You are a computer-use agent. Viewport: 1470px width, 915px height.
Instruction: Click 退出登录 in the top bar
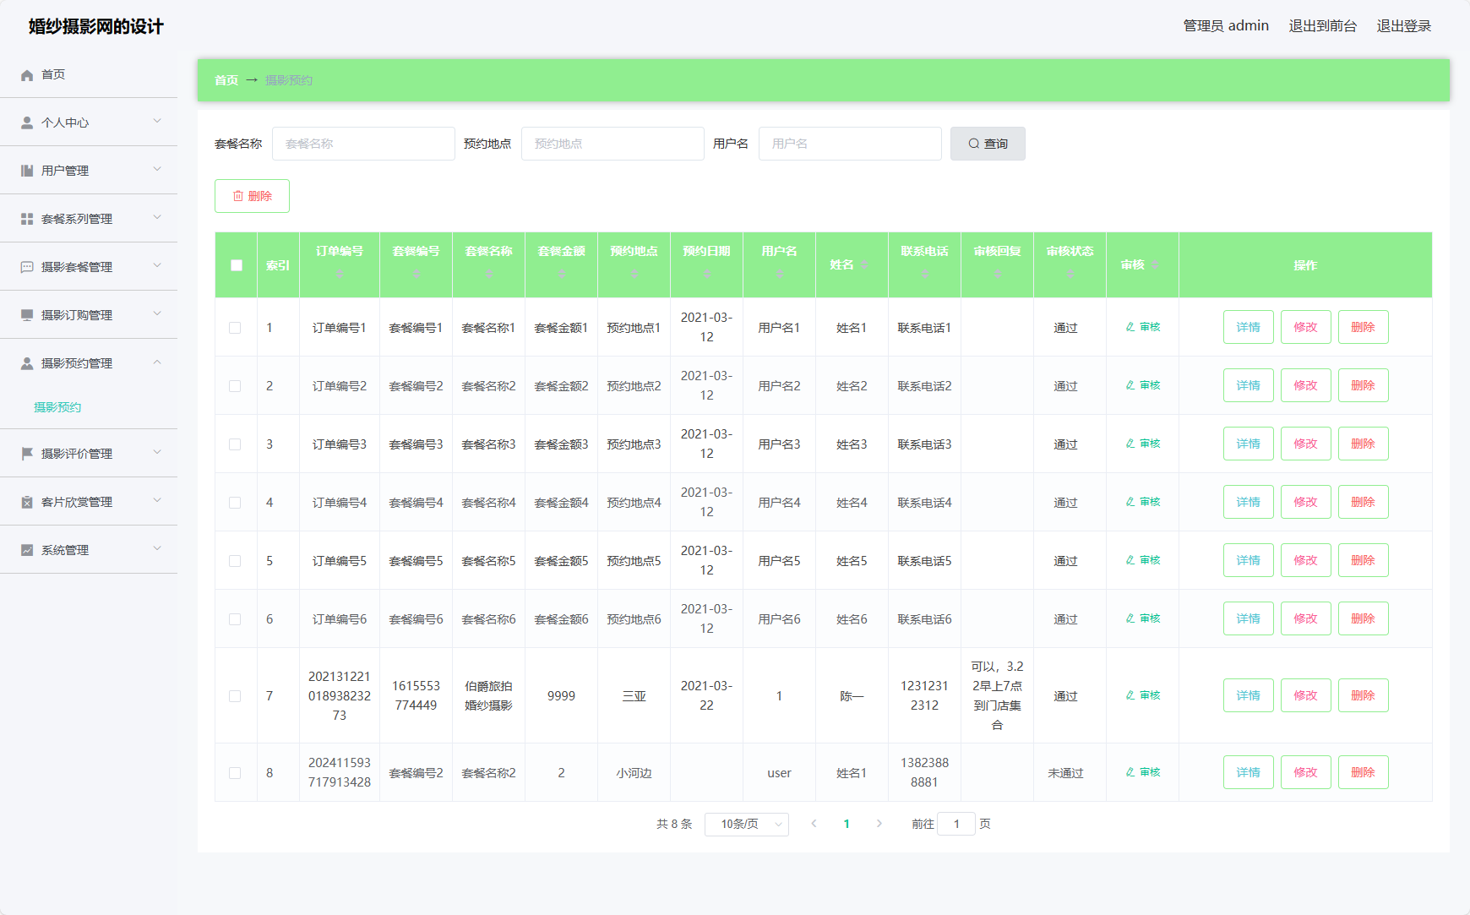point(1403,26)
